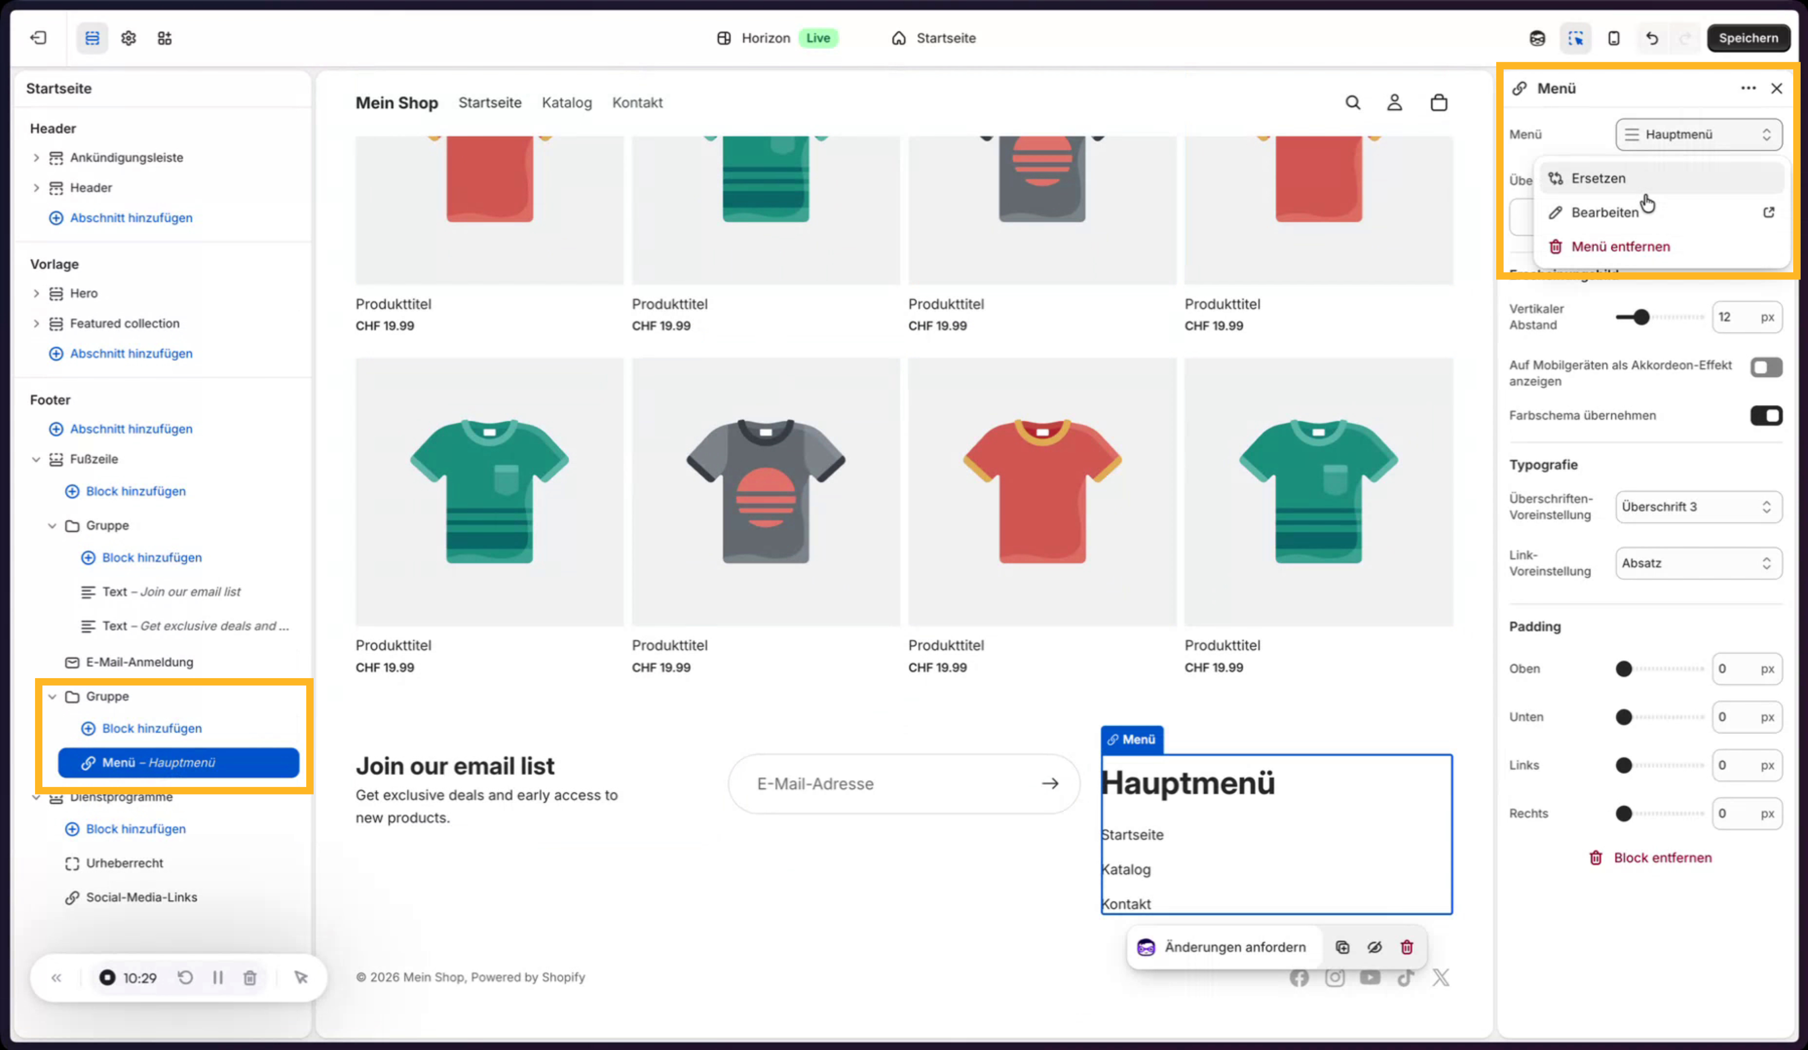This screenshot has height=1050, width=1808.
Task: Adjust the Vertikaler Abstand slider handle
Action: (1641, 317)
